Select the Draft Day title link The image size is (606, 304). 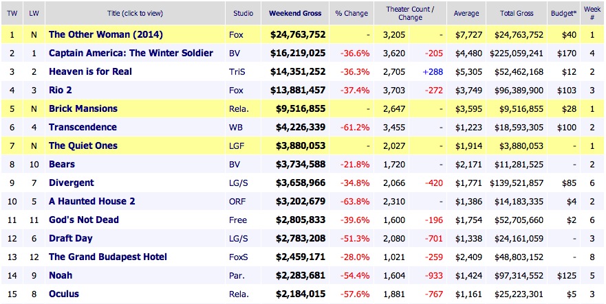click(72, 238)
